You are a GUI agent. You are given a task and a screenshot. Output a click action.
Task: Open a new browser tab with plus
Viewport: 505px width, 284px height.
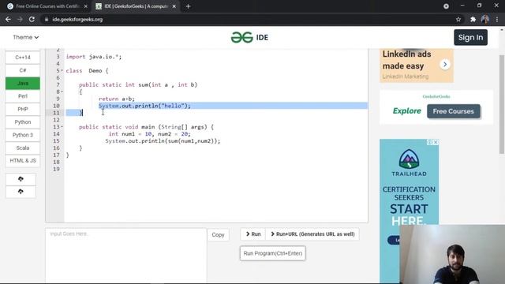(x=188, y=6)
